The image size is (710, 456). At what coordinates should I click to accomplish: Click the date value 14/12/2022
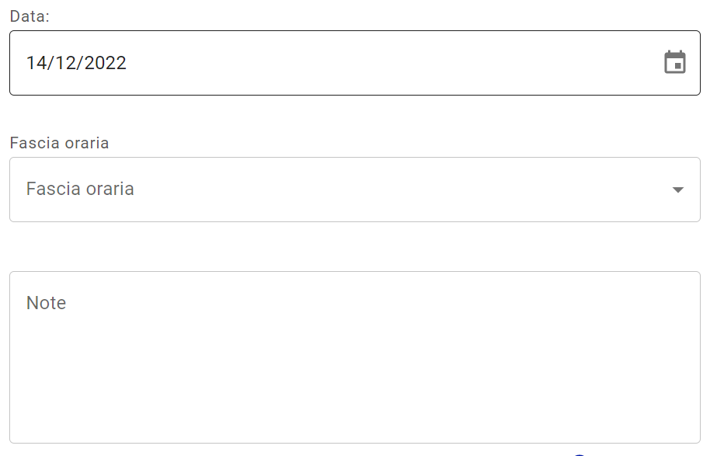(76, 63)
